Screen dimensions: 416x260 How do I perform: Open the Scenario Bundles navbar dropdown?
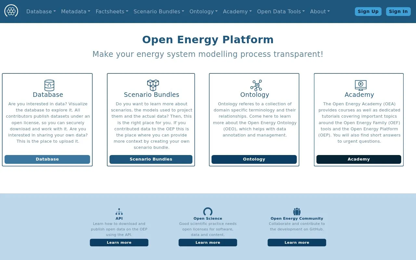coord(159,11)
